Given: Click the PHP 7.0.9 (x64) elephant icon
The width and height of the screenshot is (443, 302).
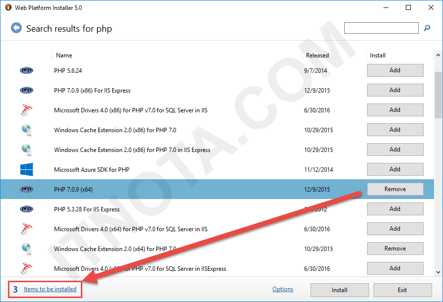Looking at the screenshot, I should coord(26,189).
